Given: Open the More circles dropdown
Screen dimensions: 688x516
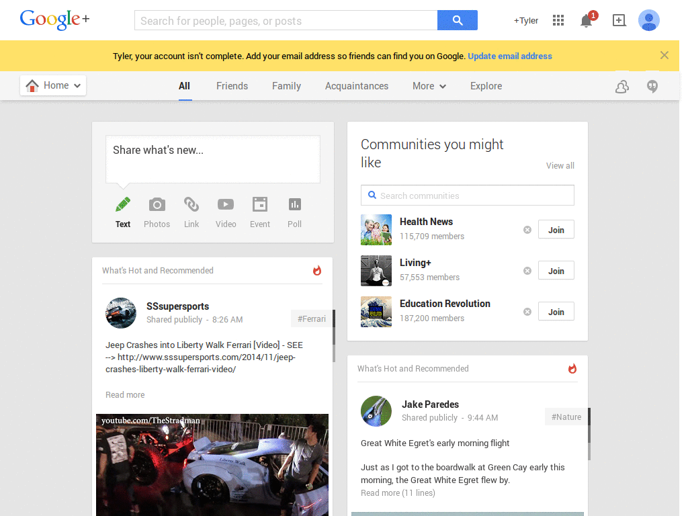Looking at the screenshot, I should pos(429,86).
